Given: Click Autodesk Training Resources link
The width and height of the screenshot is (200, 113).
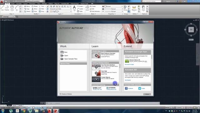Looking at the screenshot, I should tap(111, 89).
